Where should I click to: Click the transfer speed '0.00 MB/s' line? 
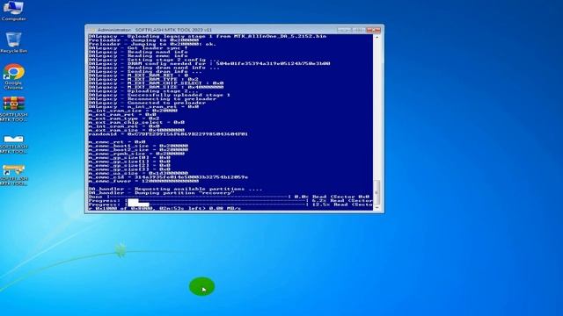165,208
